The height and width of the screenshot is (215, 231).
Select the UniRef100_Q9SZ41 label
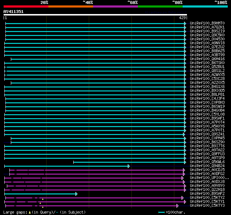pyautogui.click(x=207, y=134)
